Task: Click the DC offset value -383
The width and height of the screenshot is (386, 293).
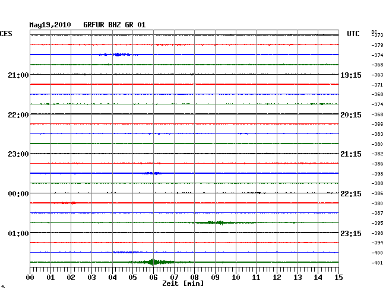Action: [x=377, y=134]
